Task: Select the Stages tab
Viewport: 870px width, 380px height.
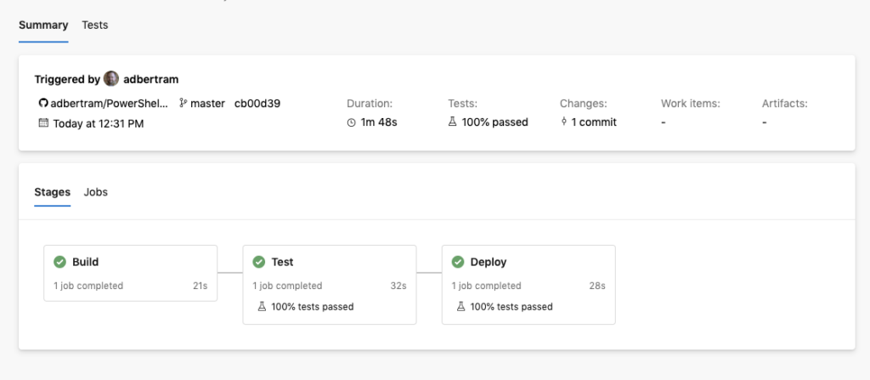Action: point(52,192)
